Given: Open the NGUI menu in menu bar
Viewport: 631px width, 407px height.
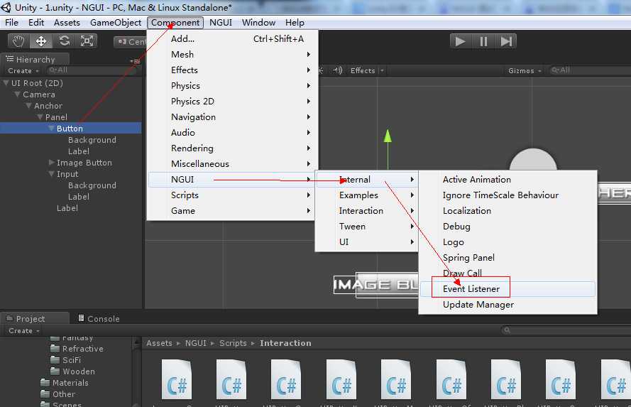Looking at the screenshot, I should click(x=221, y=23).
